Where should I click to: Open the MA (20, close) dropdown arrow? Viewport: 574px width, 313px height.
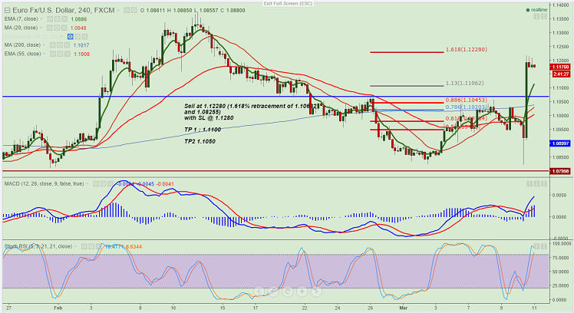point(41,28)
